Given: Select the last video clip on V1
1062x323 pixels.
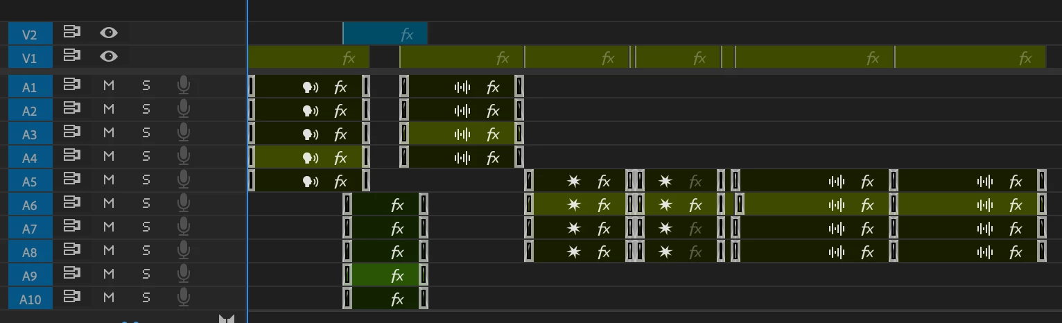Looking at the screenshot, I should (970, 57).
